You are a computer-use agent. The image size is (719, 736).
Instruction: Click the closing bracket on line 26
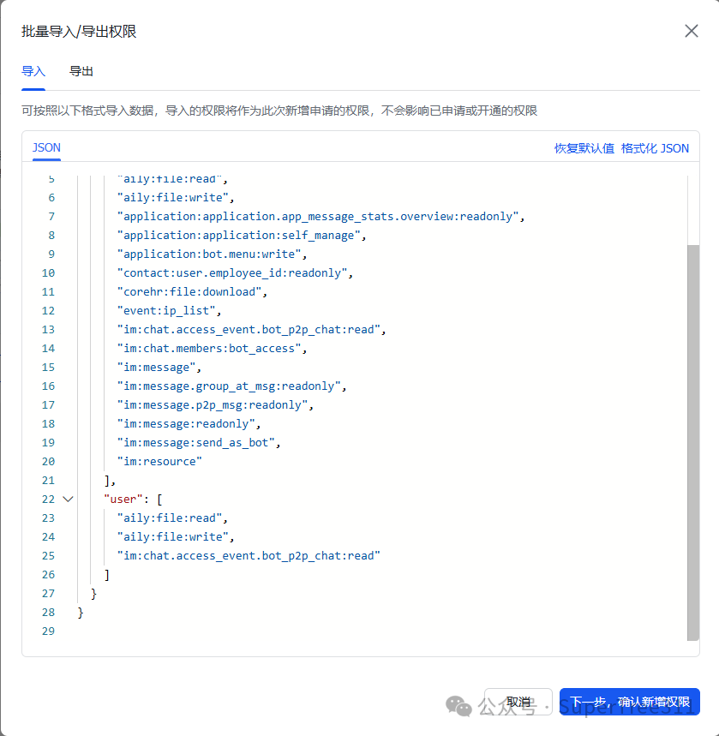coord(107,575)
